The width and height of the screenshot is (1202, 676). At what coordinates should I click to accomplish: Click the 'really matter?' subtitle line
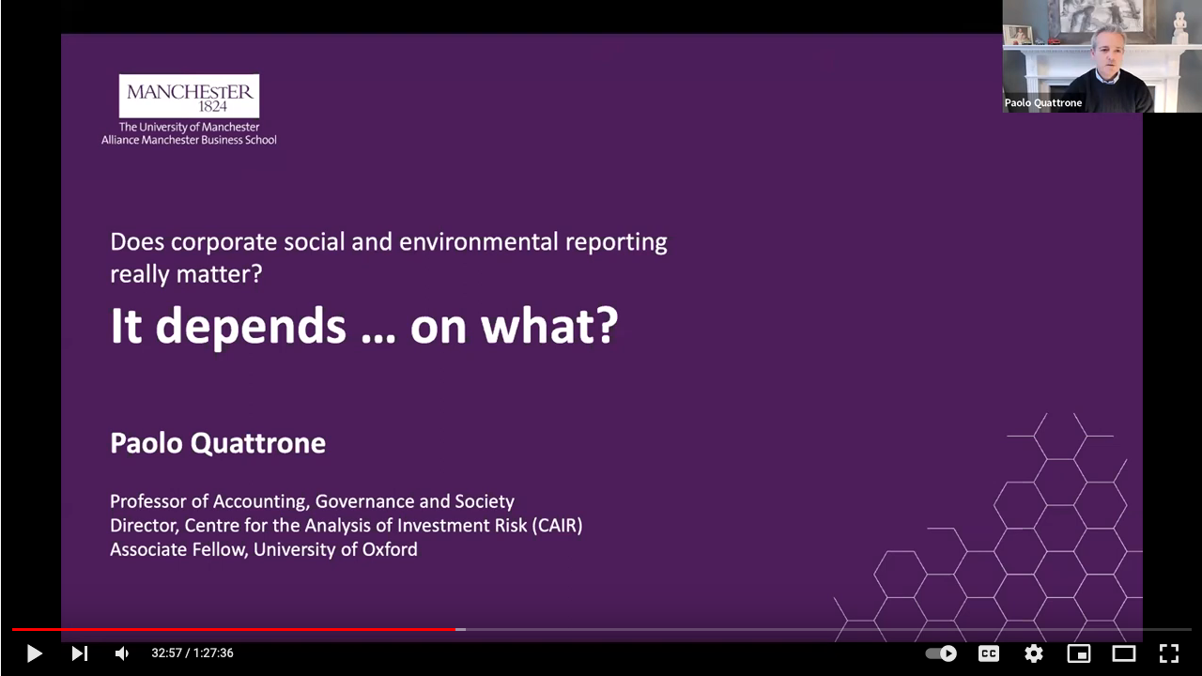point(186,274)
